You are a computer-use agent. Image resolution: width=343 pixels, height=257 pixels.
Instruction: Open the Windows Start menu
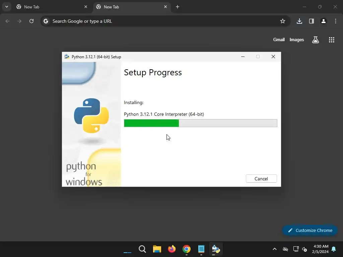tap(128, 249)
